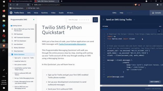This screenshot has height=91, width=163.
Task: Follow the Twilio Programmable Messaging link
Action: [x=72, y=44]
